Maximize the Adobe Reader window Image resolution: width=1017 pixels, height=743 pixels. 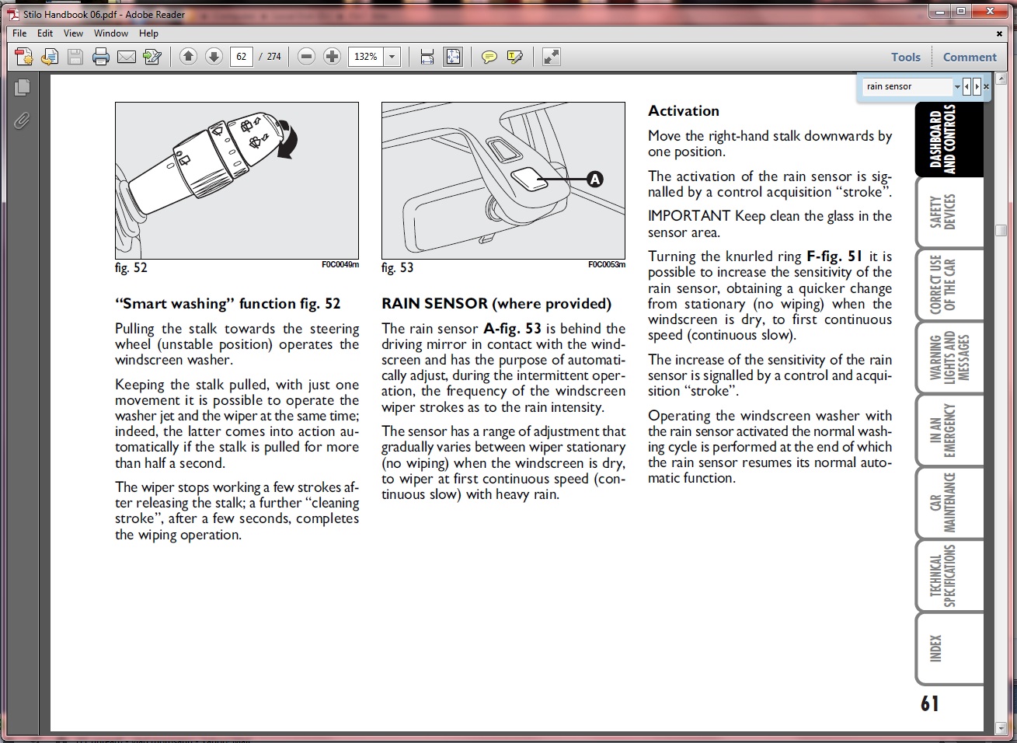(x=961, y=11)
